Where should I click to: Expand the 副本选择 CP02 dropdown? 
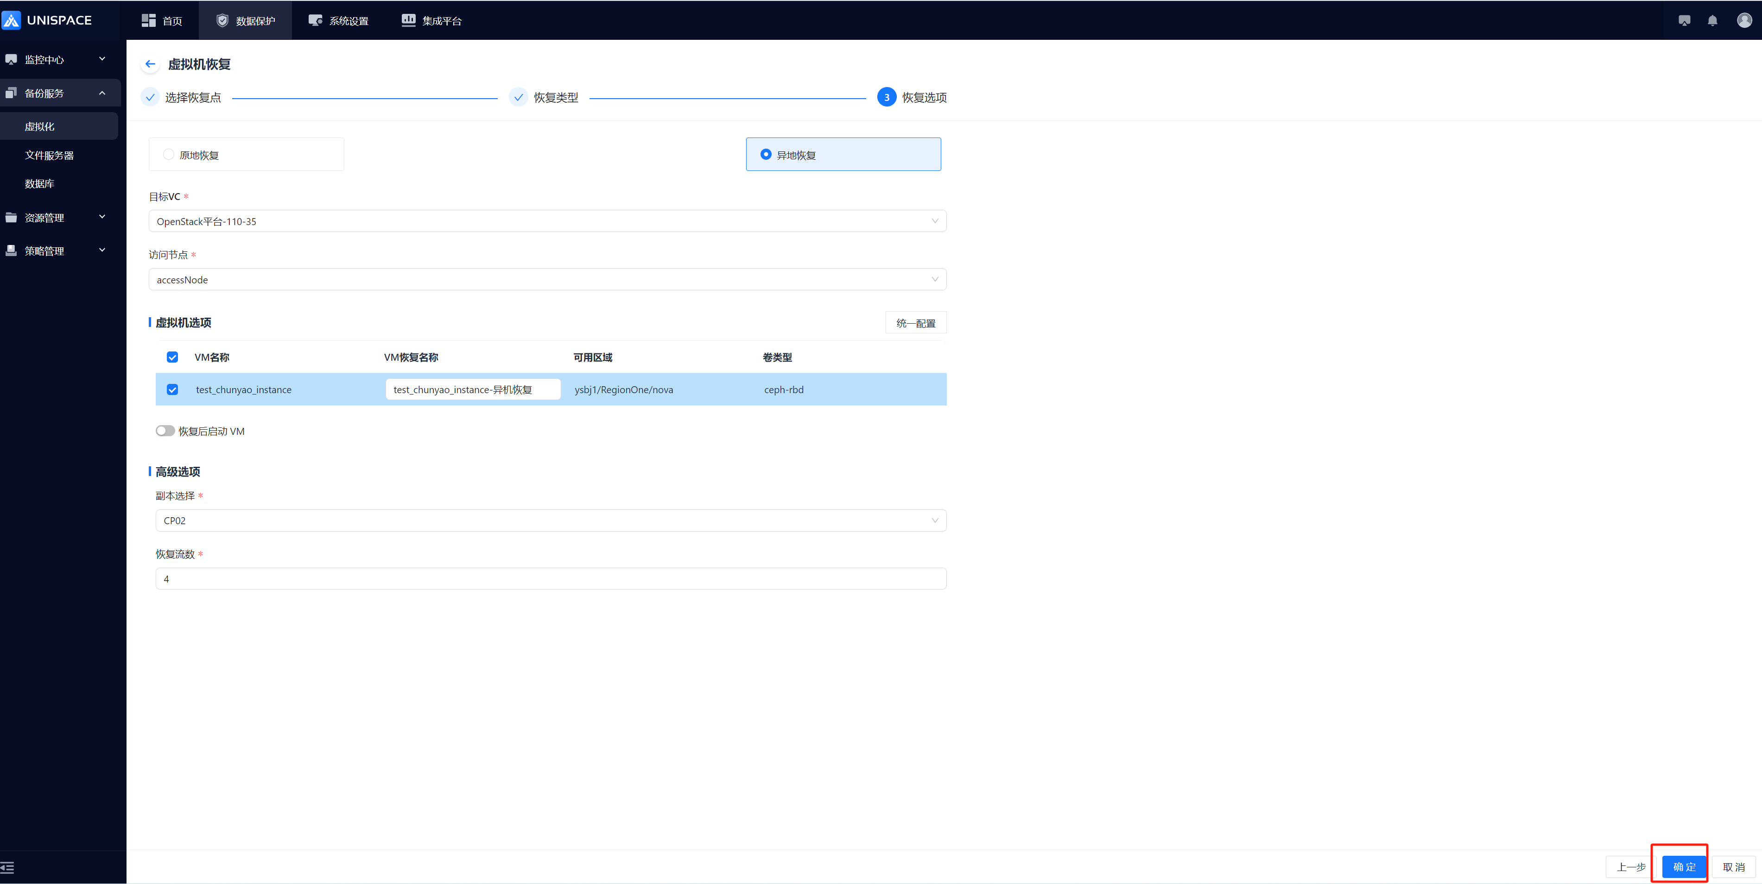pos(551,520)
